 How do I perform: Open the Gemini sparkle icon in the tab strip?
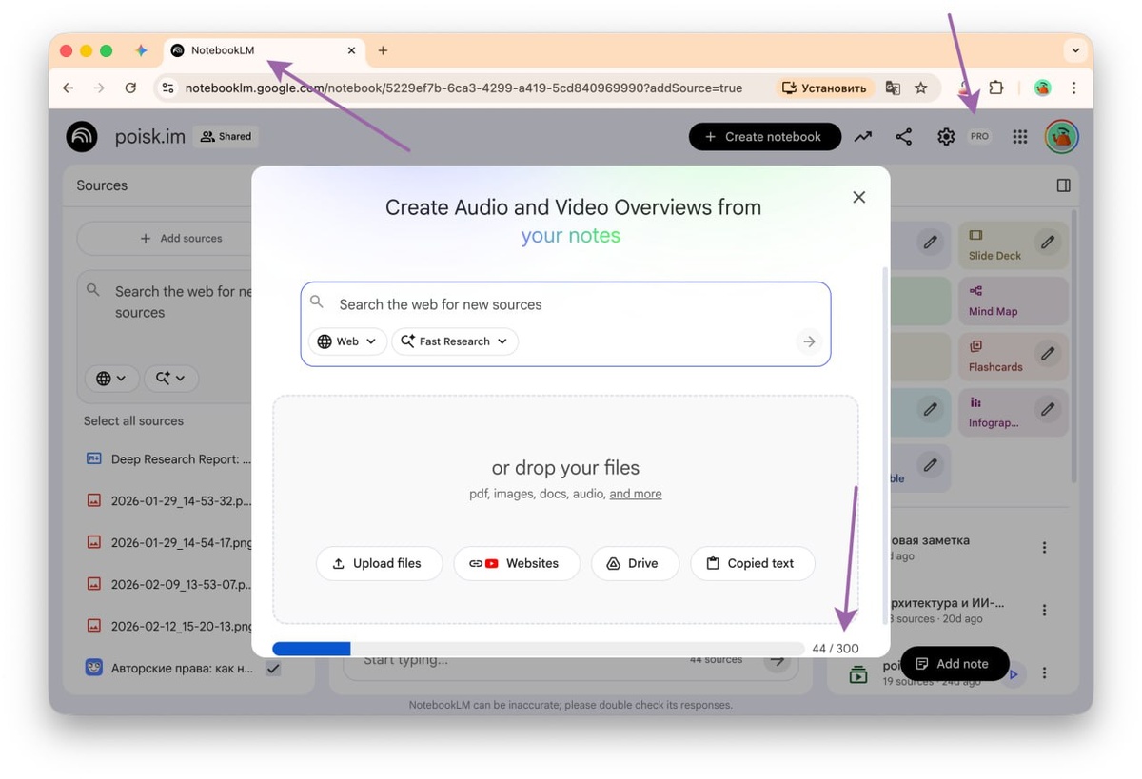[x=141, y=50]
